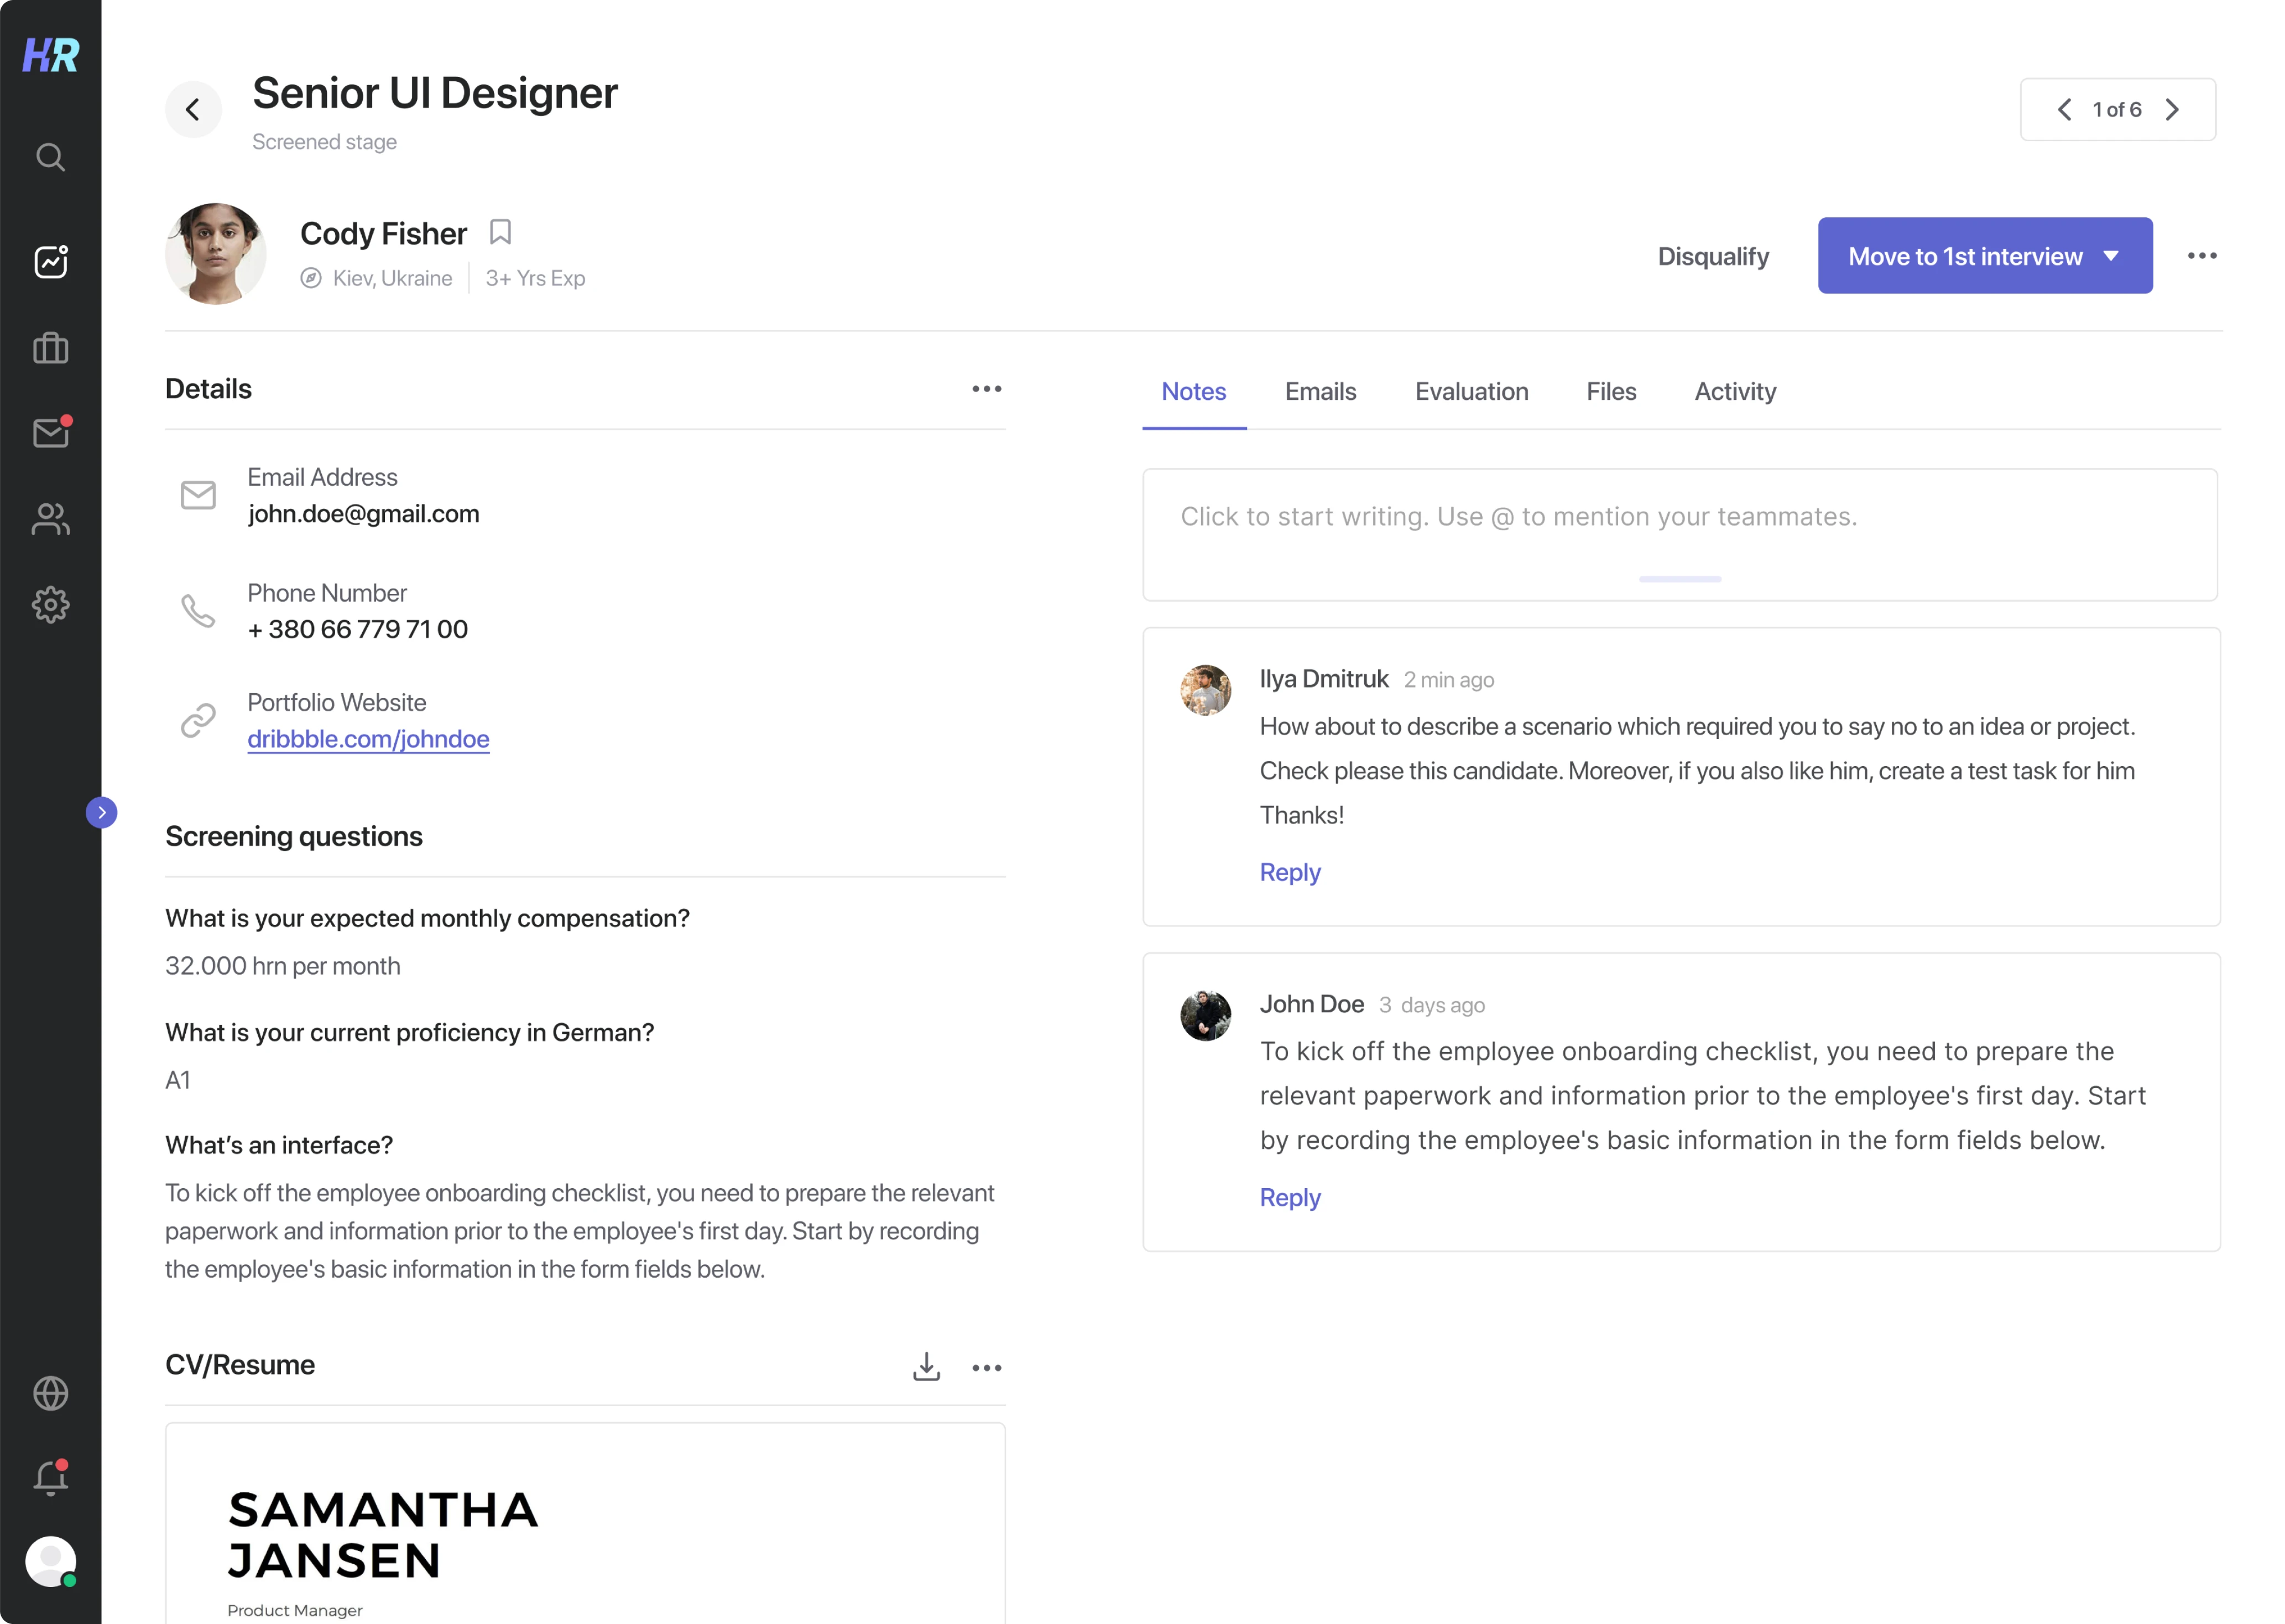This screenshot has width=2285, height=1624.
Task: Open the search panel in the sidebar
Action: point(50,157)
